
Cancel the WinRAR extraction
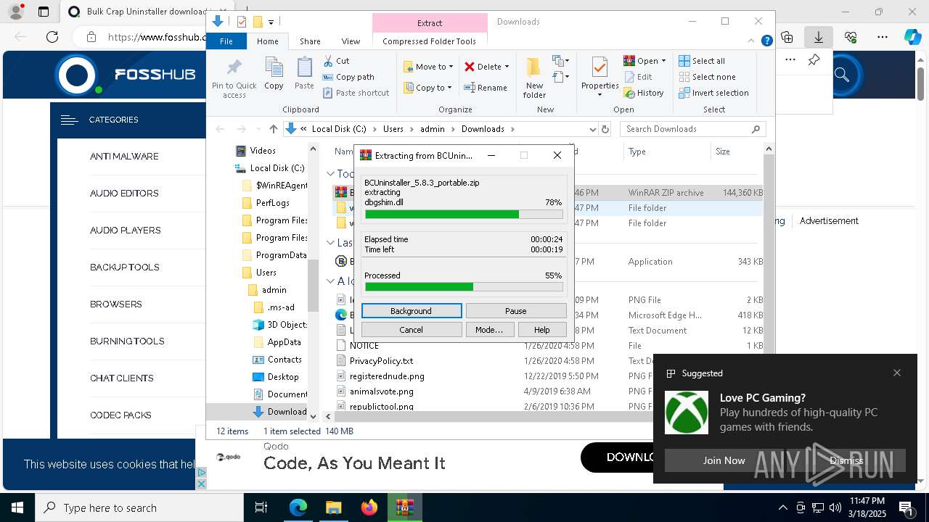click(x=411, y=330)
